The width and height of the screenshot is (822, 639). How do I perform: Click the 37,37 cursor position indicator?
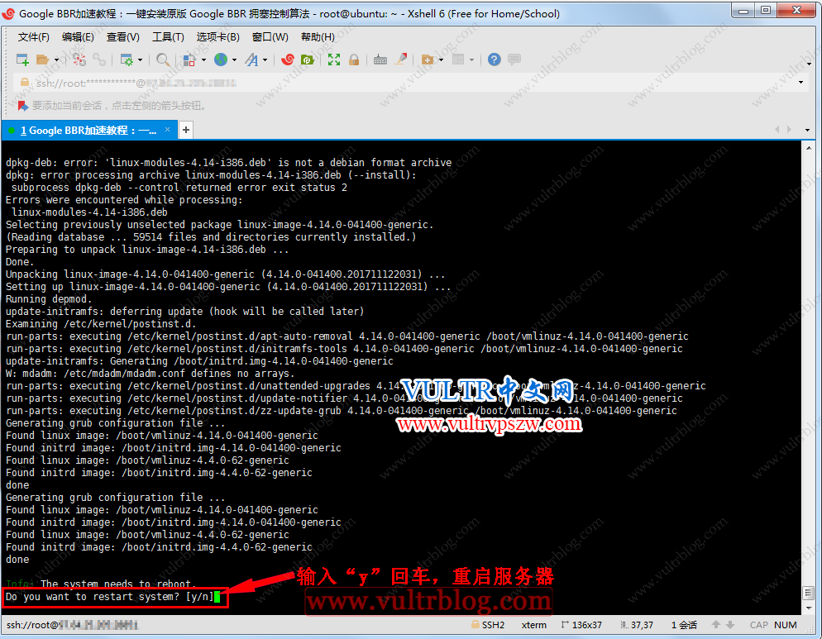coord(637,625)
